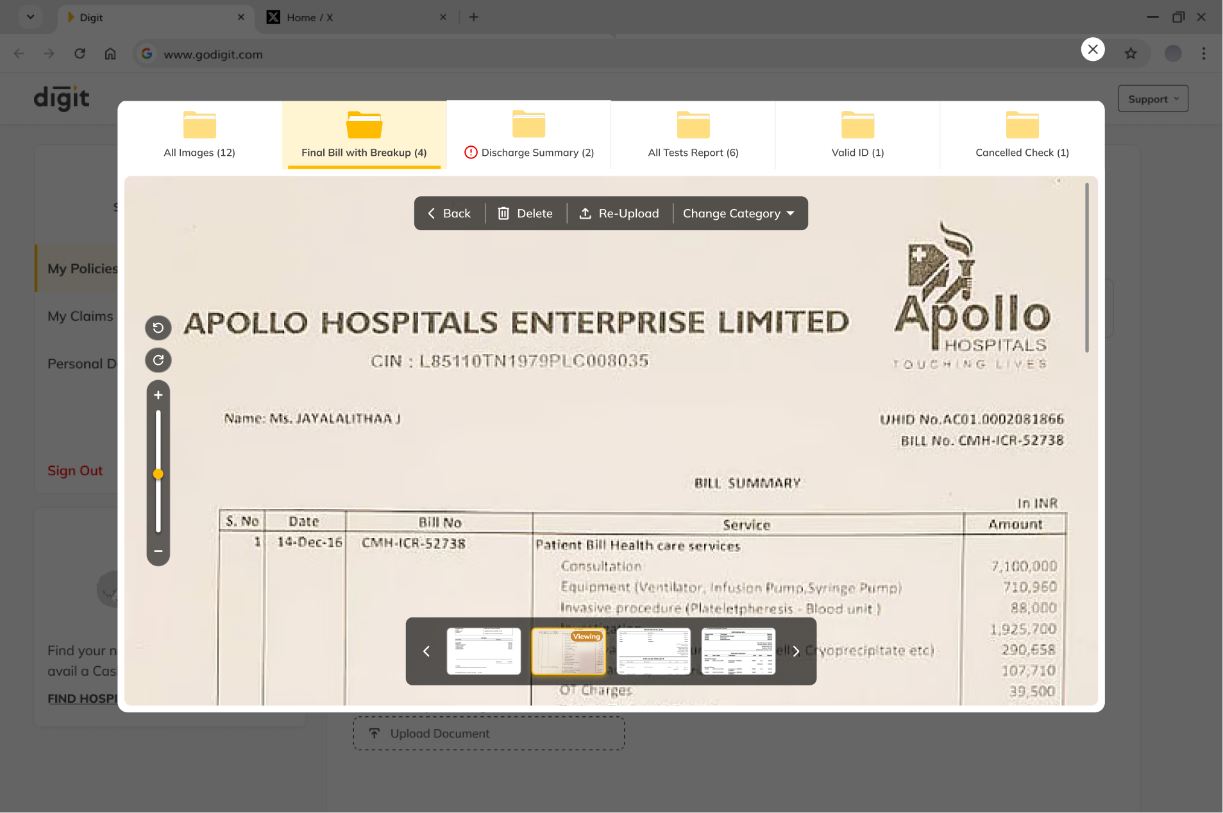
Task: Re-Upload the current document
Action: (619, 214)
